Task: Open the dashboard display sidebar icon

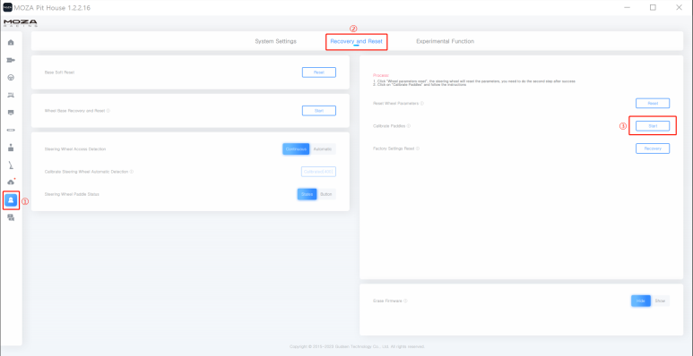Action: [x=11, y=113]
